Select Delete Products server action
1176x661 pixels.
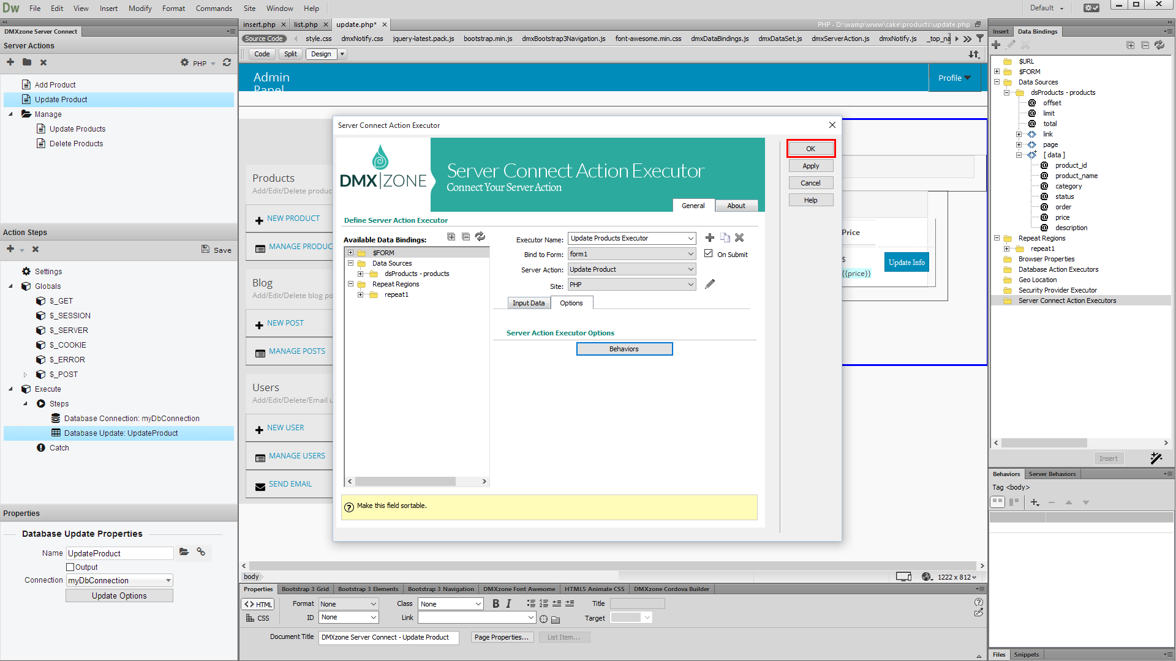76,144
